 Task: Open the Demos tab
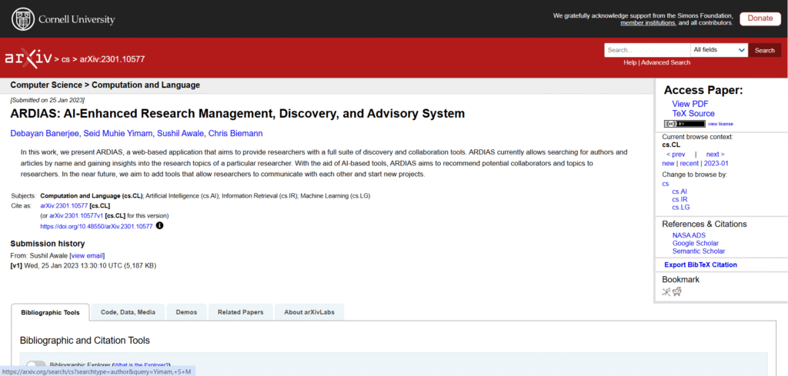pyautogui.click(x=186, y=312)
